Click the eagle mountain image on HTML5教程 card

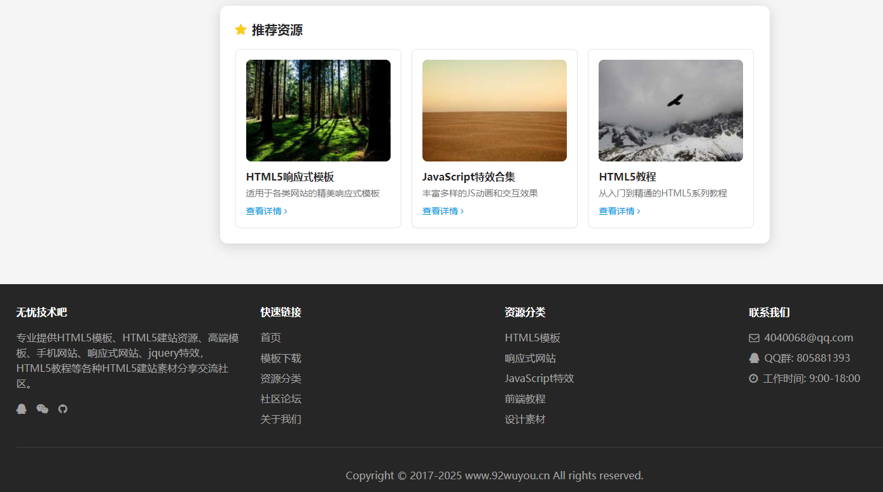click(671, 110)
